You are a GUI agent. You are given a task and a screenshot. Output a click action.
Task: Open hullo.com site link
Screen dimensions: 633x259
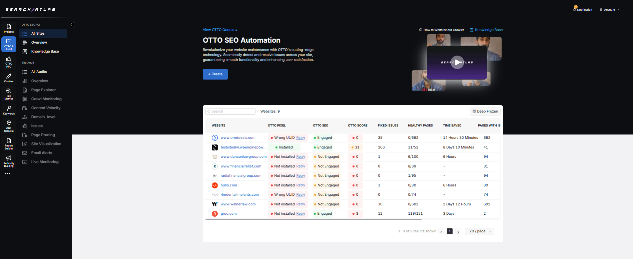coord(229,185)
